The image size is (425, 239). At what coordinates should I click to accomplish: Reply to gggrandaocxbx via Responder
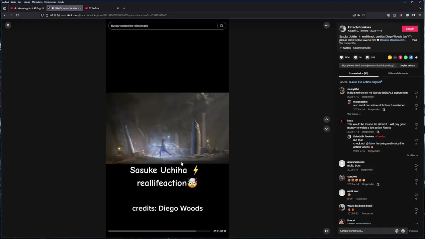coord(367,170)
